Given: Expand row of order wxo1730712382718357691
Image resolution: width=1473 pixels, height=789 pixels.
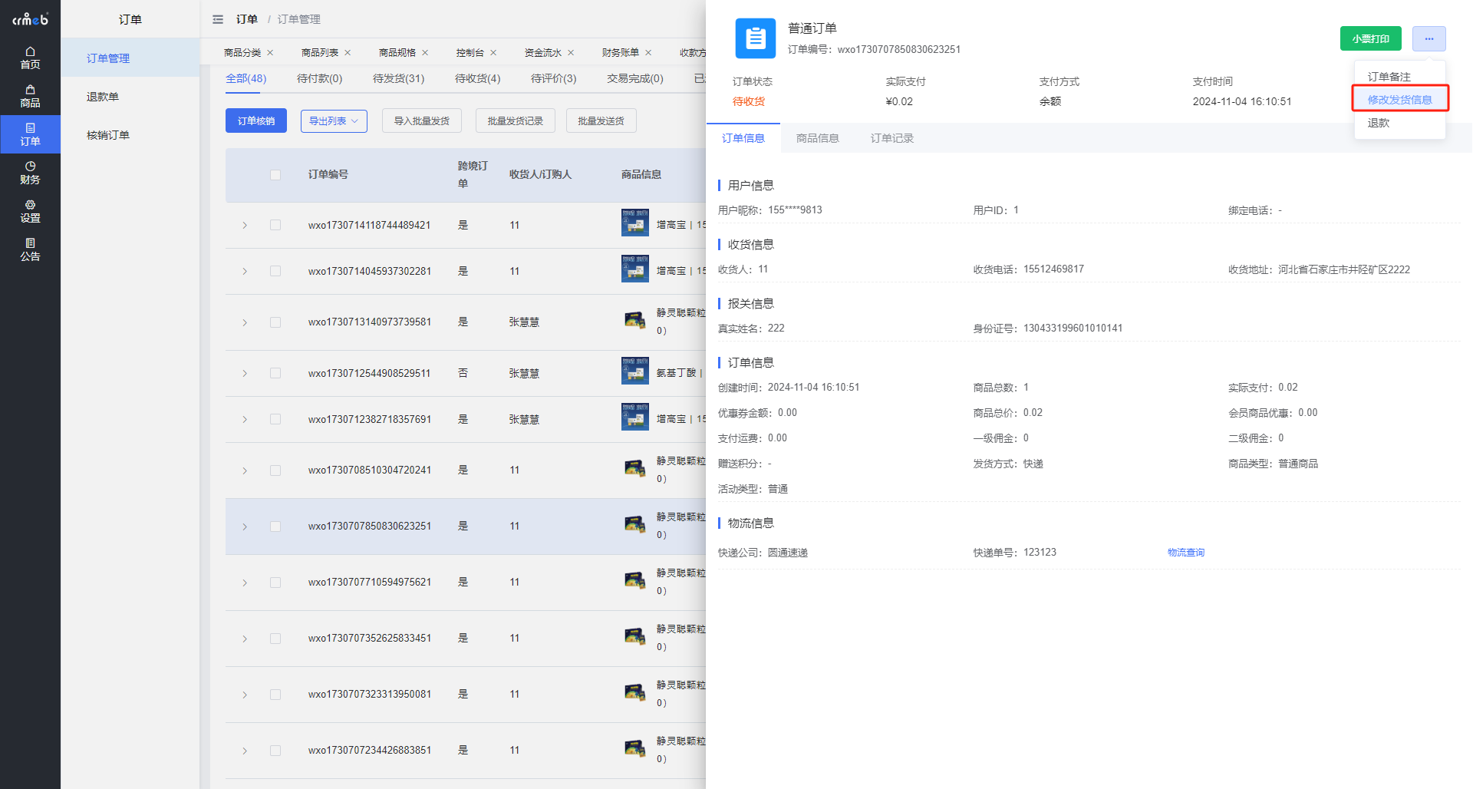Looking at the screenshot, I should 245,420.
